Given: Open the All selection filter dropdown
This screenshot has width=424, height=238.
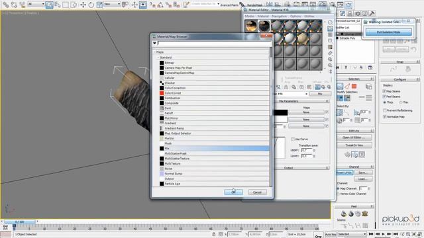Looking at the screenshot, I should 36,4.
